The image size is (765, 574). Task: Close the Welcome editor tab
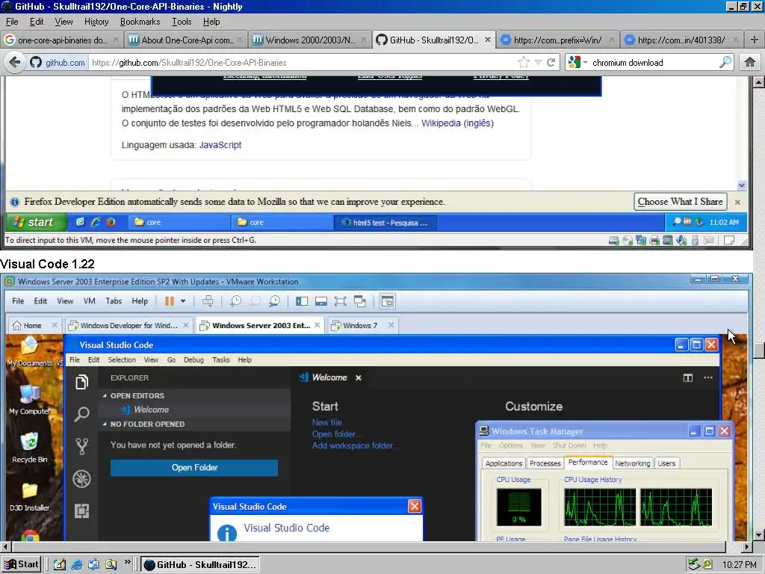pos(359,377)
